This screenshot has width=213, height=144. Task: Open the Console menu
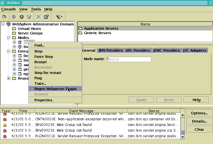click(9, 9)
